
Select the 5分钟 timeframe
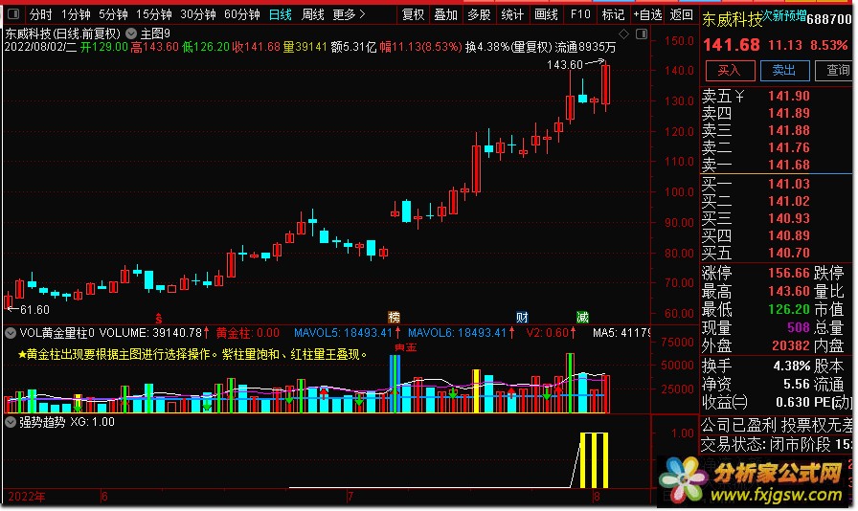(113, 14)
